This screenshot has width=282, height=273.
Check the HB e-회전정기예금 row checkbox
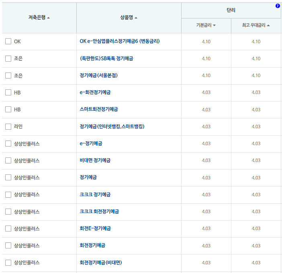(x=8, y=92)
